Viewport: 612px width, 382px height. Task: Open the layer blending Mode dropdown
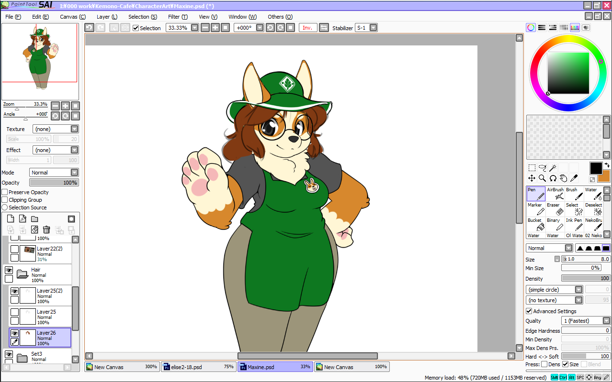74,173
